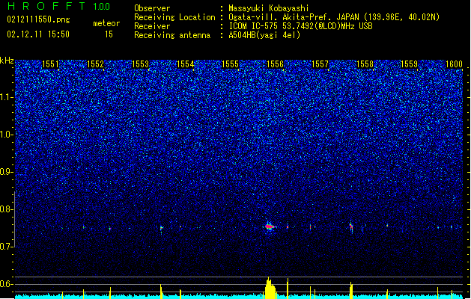The width and height of the screenshot is (471, 299).
Task: Click the 1557 time axis label
Action: click(320, 64)
